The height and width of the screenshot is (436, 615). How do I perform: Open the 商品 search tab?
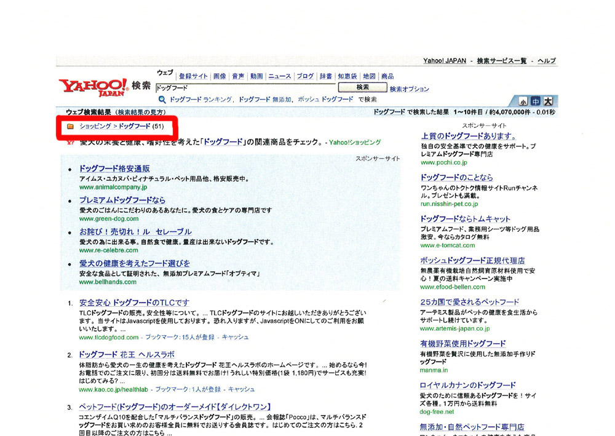[x=387, y=76]
